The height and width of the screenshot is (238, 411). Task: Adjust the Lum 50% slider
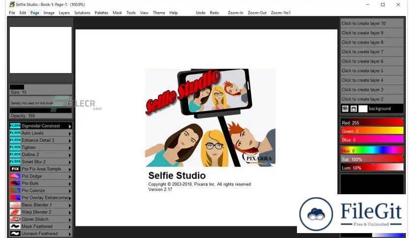pyautogui.click(x=372, y=168)
